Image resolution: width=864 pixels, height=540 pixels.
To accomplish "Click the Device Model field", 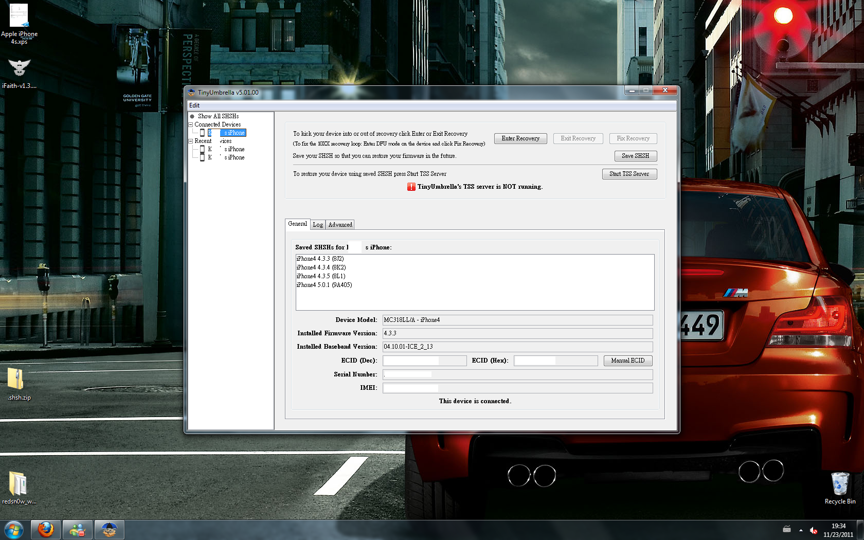I will (x=517, y=320).
